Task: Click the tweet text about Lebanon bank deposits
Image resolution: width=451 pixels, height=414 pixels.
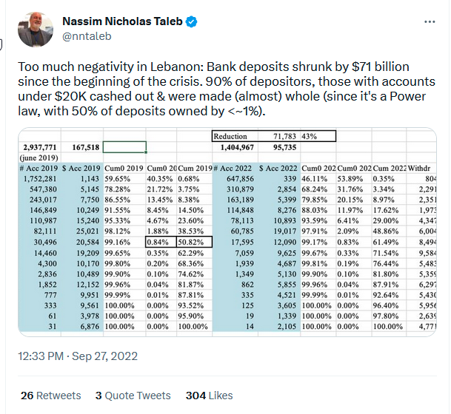Action: pyautogui.click(x=227, y=88)
